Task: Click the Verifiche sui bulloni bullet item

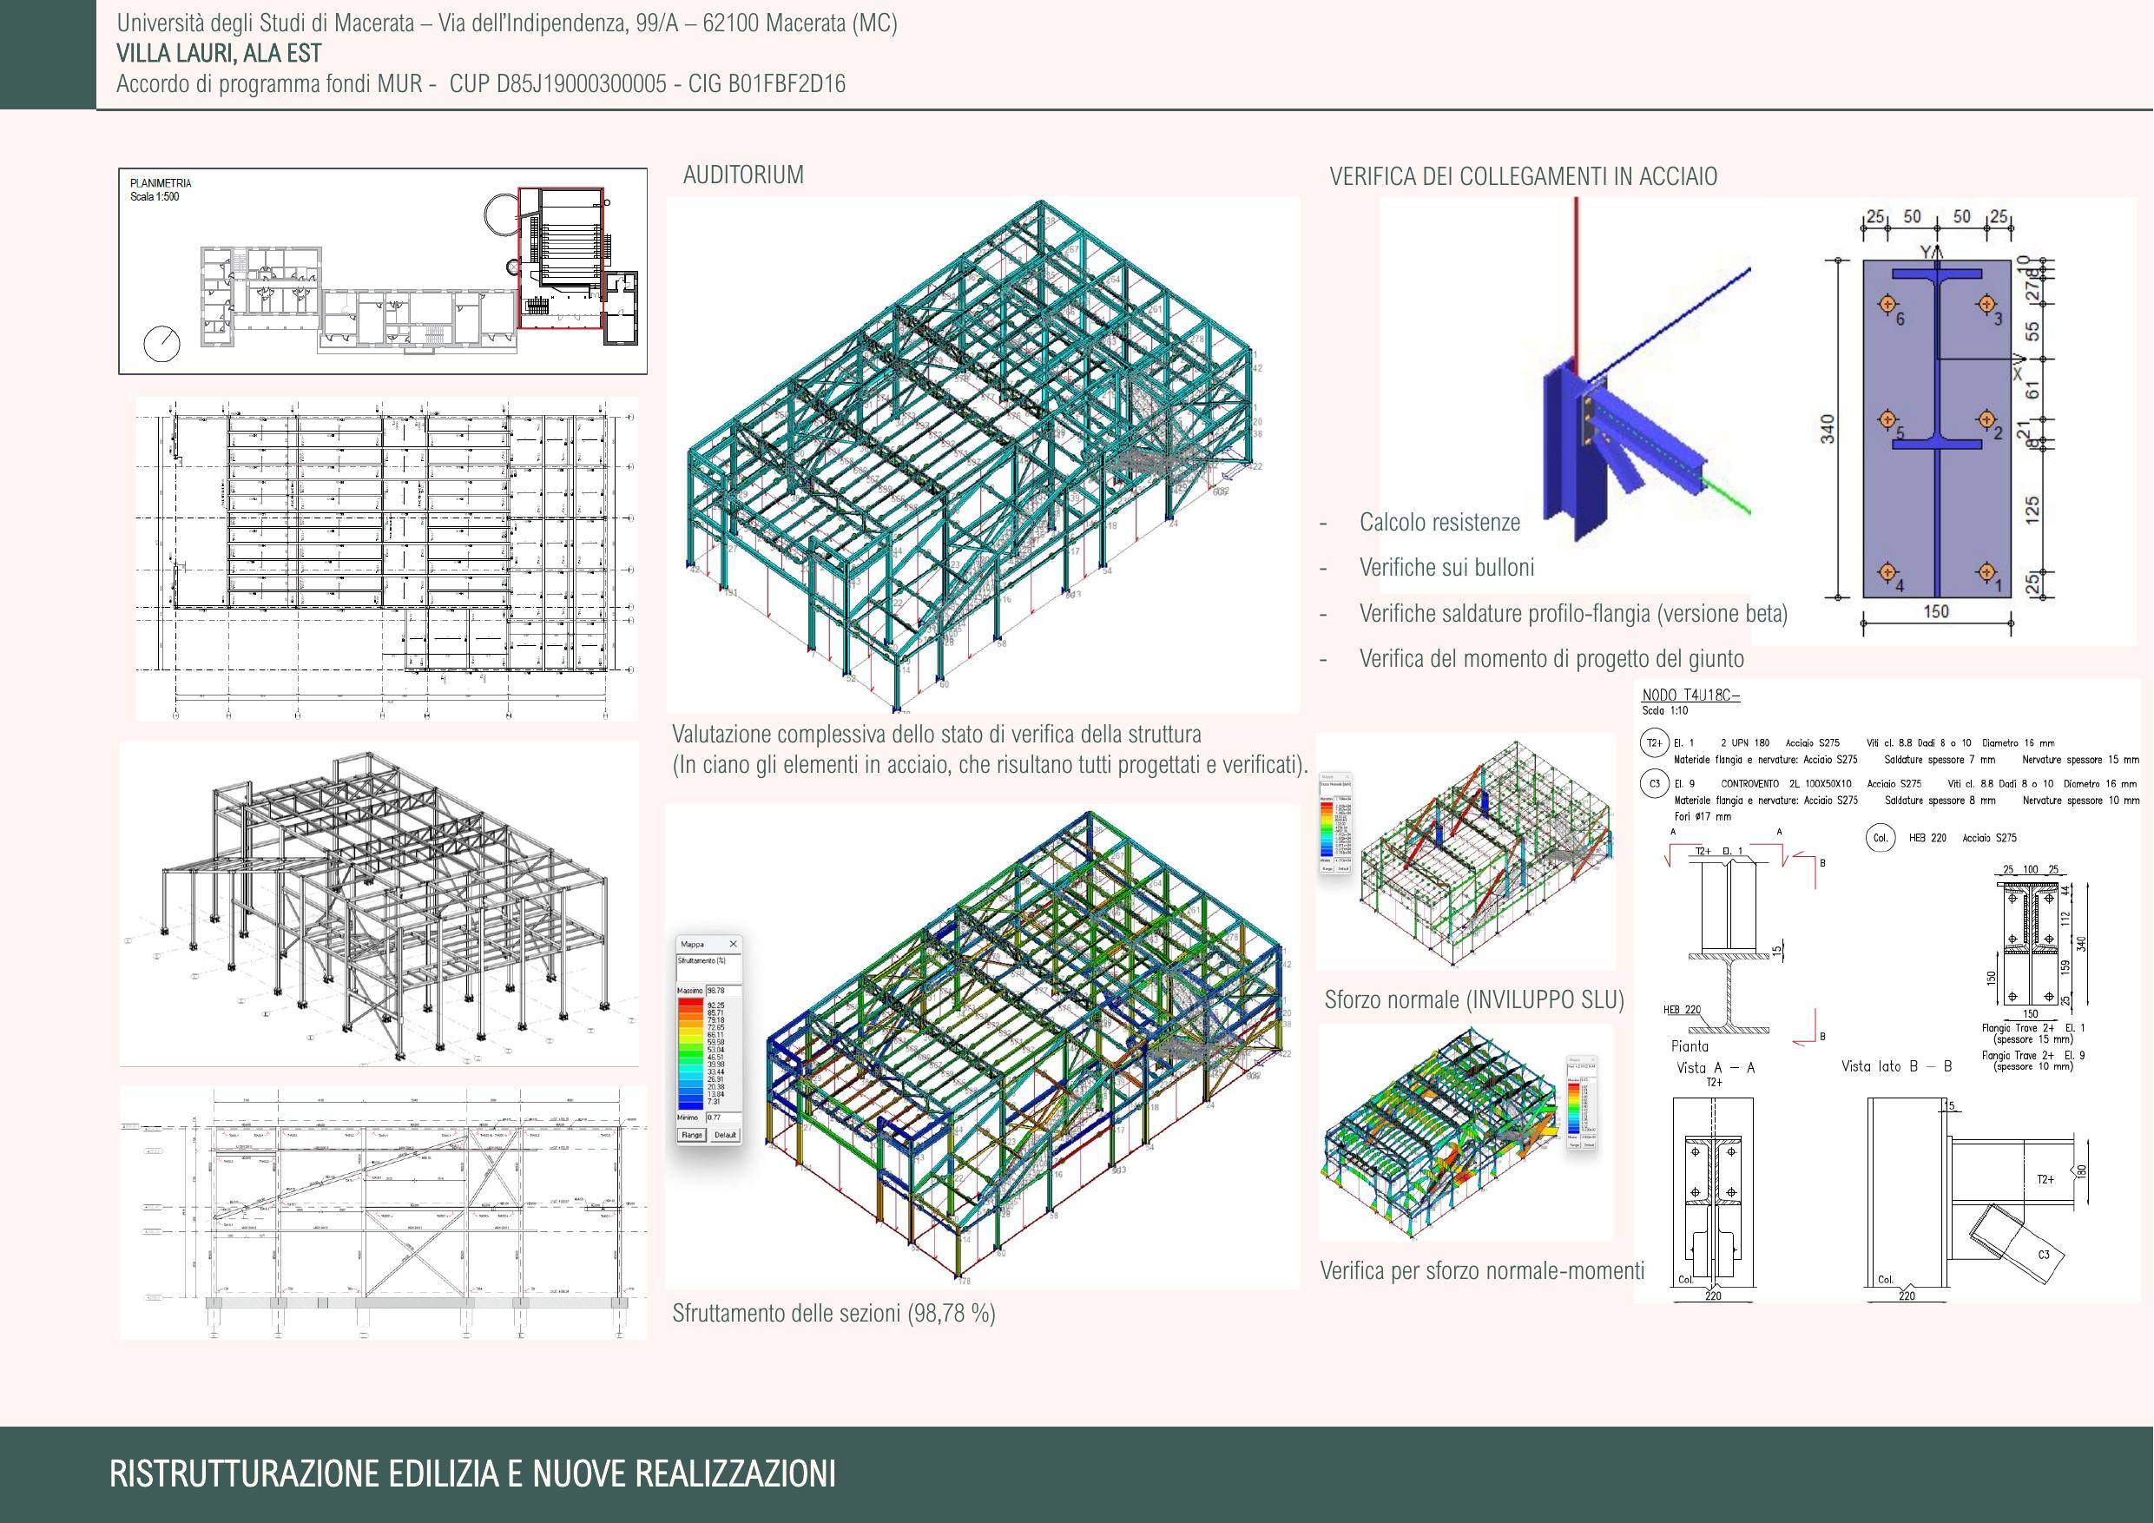Action: [x=1446, y=568]
